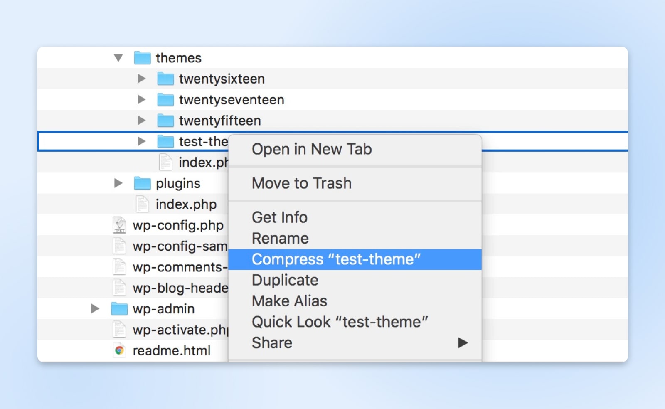Image resolution: width=665 pixels, height=409 pixels.
Task: Collapse the themes folder disclosure triangle
Action: coord(118,58)
